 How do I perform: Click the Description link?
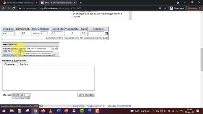(79, 106)
